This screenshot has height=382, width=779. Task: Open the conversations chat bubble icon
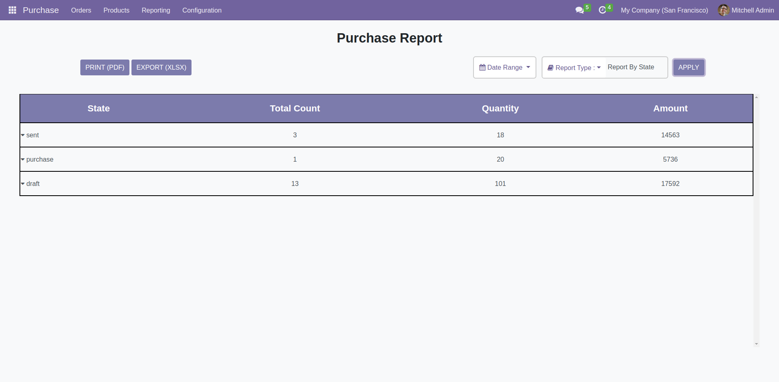coord(579,10)
